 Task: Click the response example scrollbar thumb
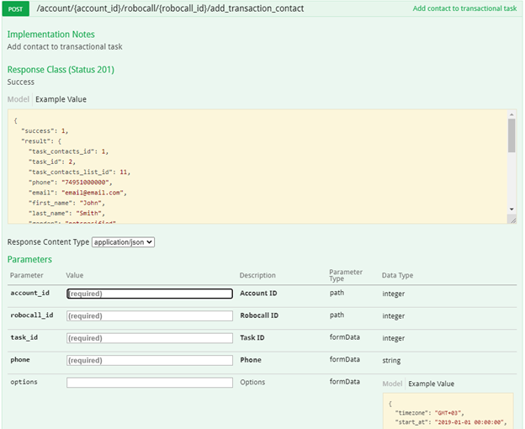click(x=512, y=135)
